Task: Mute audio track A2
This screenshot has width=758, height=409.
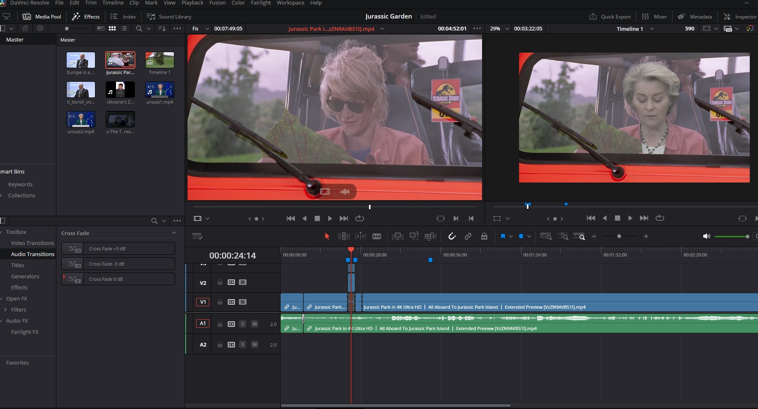Action: (x=255, y=344)
